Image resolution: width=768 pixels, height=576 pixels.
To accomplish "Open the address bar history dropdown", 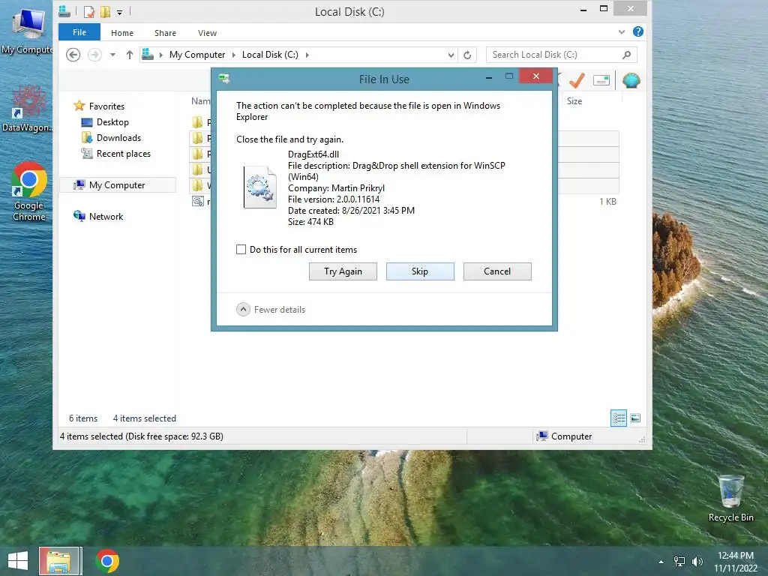I will click(x=451, y=55).
